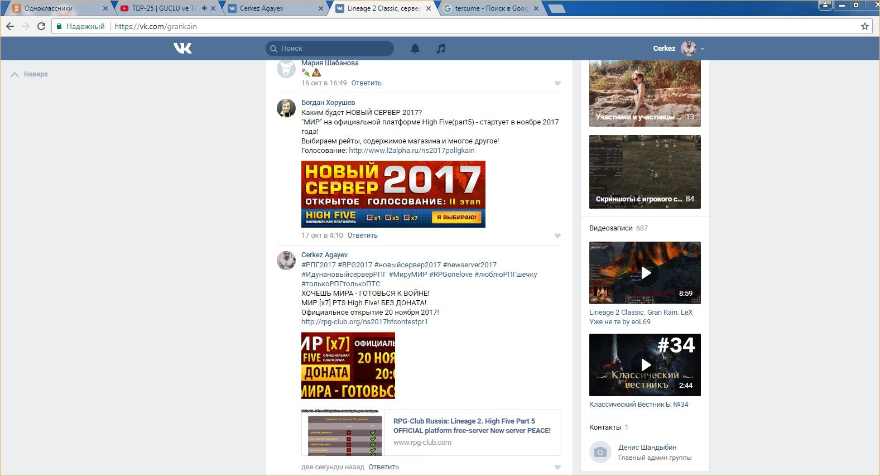880x476 pixels.
Task: Open Богдан Хорушев's profile name link
Action: (328, 103)
